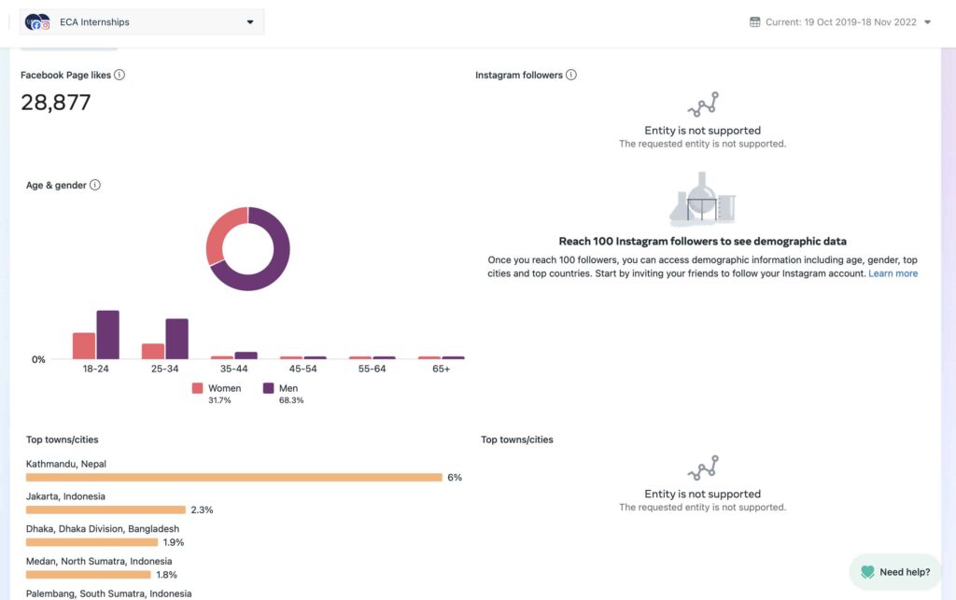Click ECA Internships account profile icon
The width and height of the screenshot is (956, 600).
point(37,21)
